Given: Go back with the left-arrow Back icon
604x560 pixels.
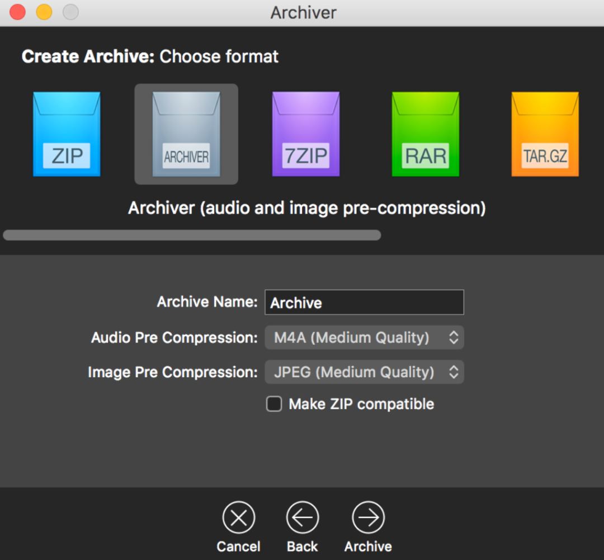Looking at the screenshot, I should point(303,518).
